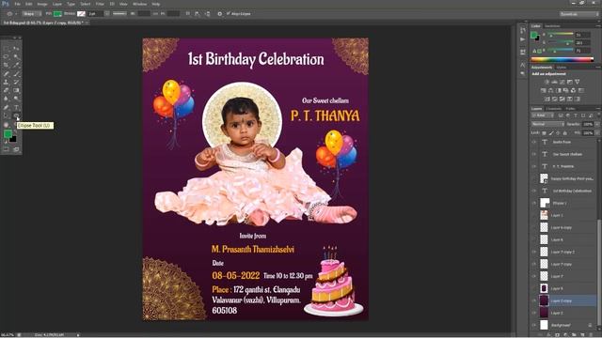Viewport: 602px width, 338px height.
Task: Select the Magic Wand tool
Action: [x=16, y=56]
